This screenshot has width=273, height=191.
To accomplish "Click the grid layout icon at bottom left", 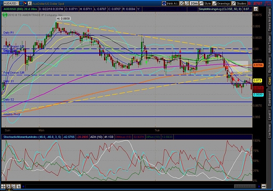I will click(x=3, y=187).
